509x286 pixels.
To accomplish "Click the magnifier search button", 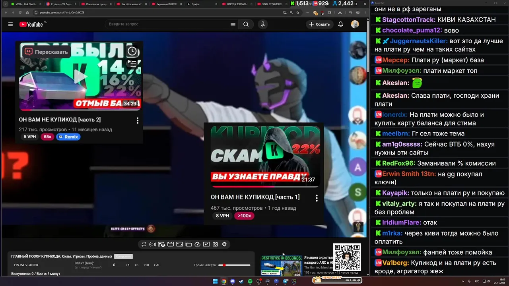I will pyautogui.click(x=246, y=24).
